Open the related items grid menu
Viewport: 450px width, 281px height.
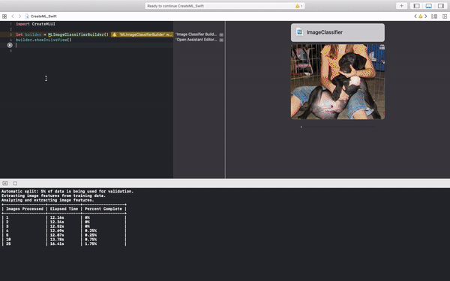(4, 16)
